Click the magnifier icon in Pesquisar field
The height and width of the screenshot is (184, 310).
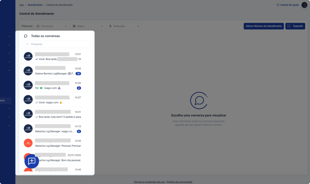[x=28, y=44]
